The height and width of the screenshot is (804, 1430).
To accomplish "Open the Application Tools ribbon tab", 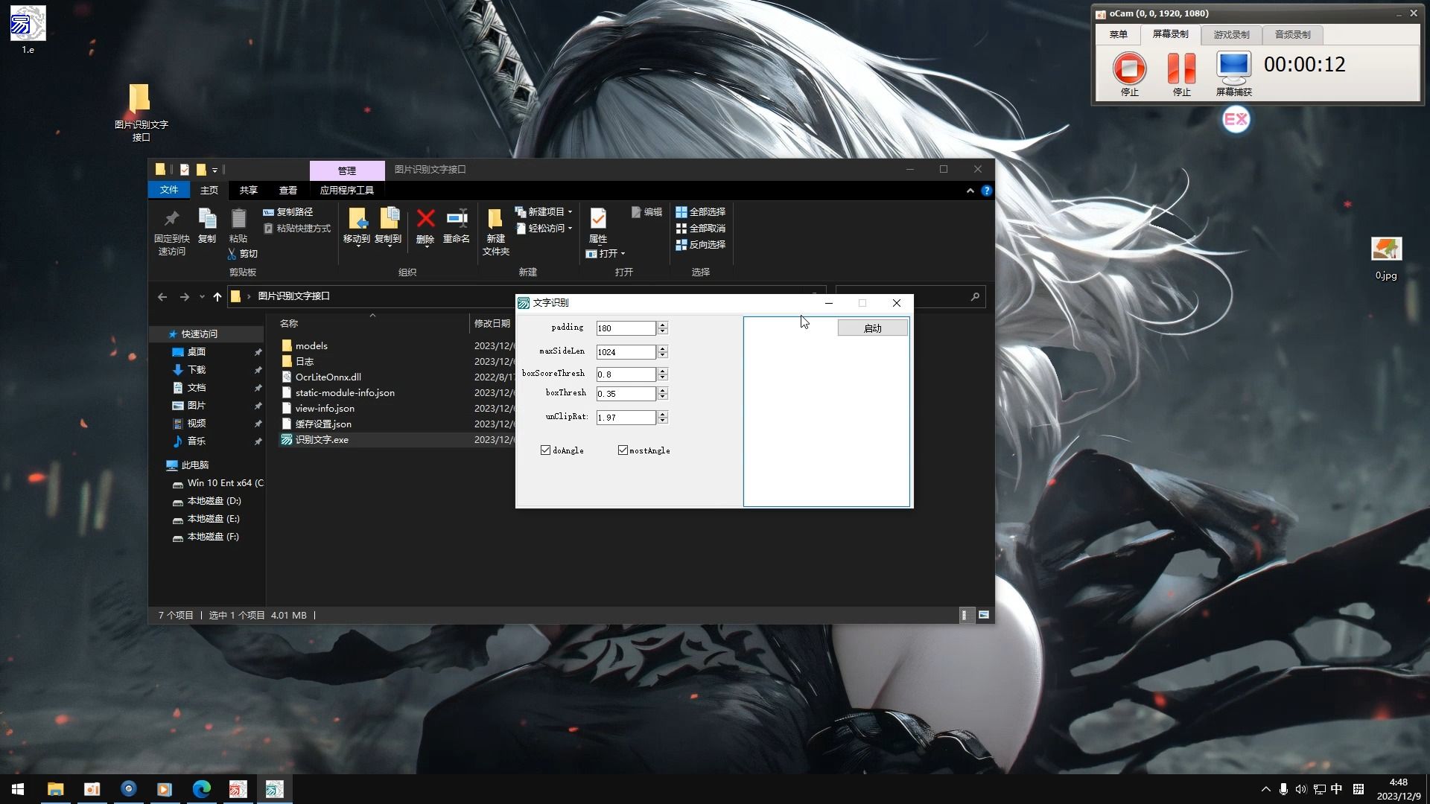I will tap(346, 191).
